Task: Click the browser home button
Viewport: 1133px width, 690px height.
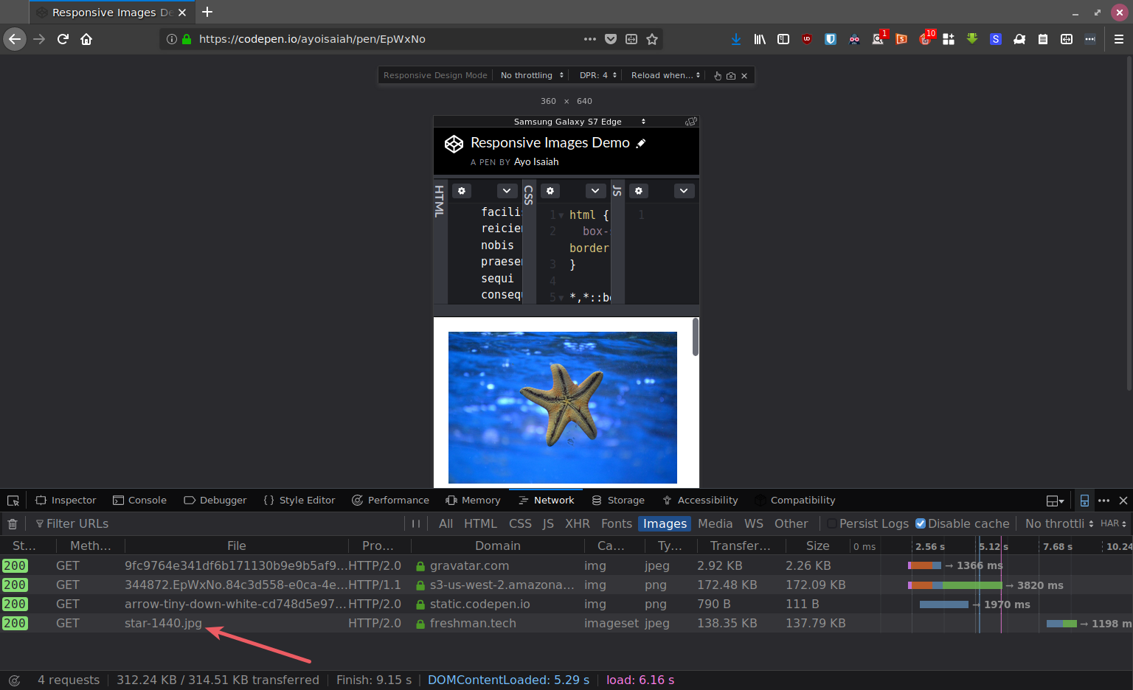Action: pos(86,39)
